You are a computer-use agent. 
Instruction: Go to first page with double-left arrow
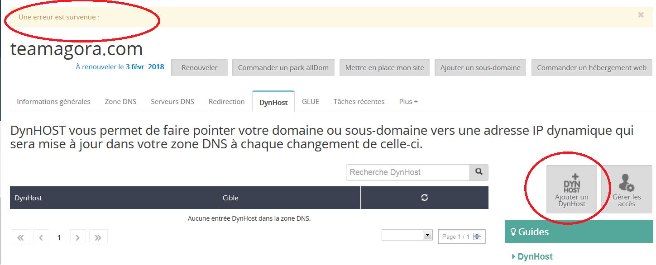[21, 237]
